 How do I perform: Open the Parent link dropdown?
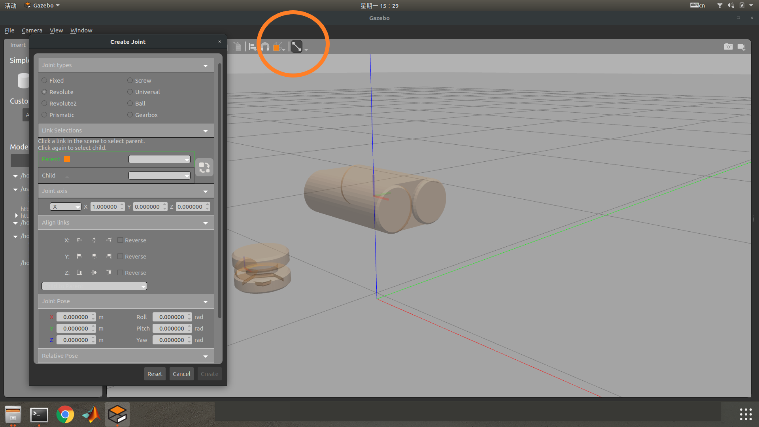[x=159, y=159]
